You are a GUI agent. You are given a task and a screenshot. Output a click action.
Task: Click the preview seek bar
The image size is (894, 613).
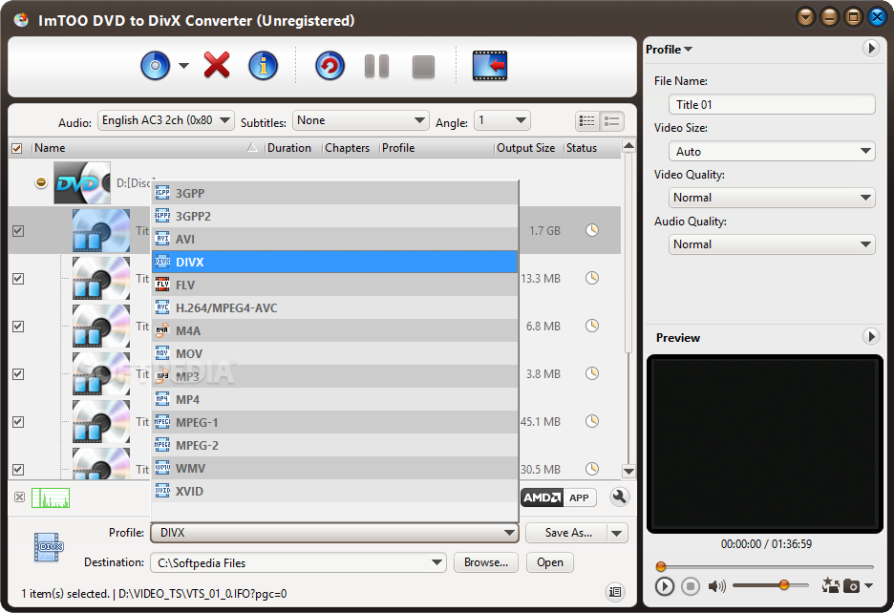[x=764, y=567]
